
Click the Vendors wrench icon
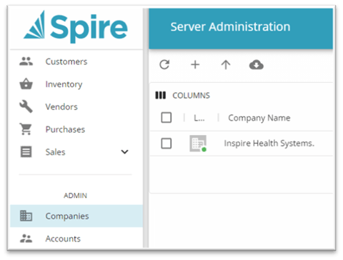pyautogui.click(x=26, y=106)
